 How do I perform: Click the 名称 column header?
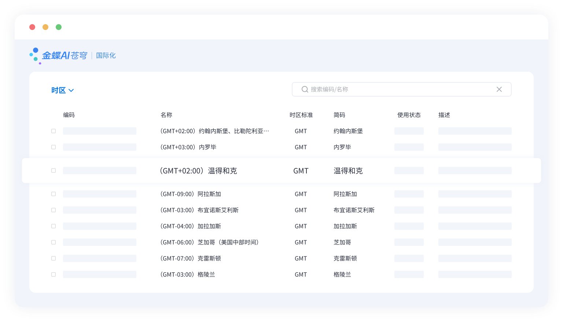tap(166, 115)
